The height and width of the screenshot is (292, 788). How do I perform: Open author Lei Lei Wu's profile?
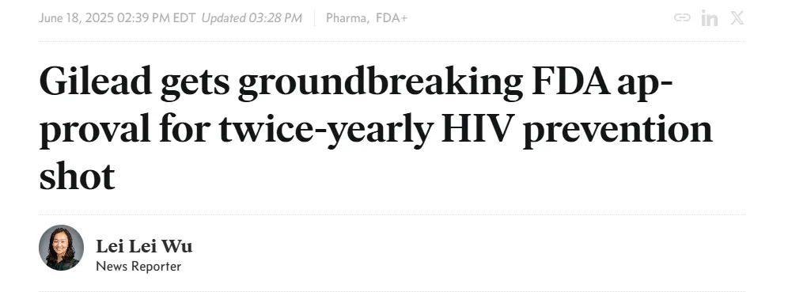(x=144, y=246)
